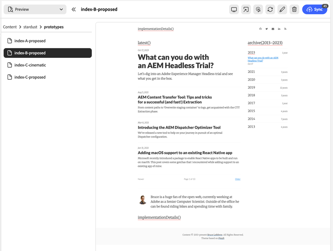Click document icon beside index-A-proposed
This screenshot has height=251, width=333.
(10, 40)
